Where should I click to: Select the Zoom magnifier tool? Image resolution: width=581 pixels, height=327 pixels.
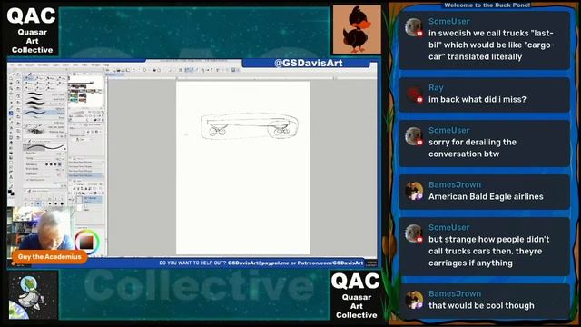(x=11, y=79)
